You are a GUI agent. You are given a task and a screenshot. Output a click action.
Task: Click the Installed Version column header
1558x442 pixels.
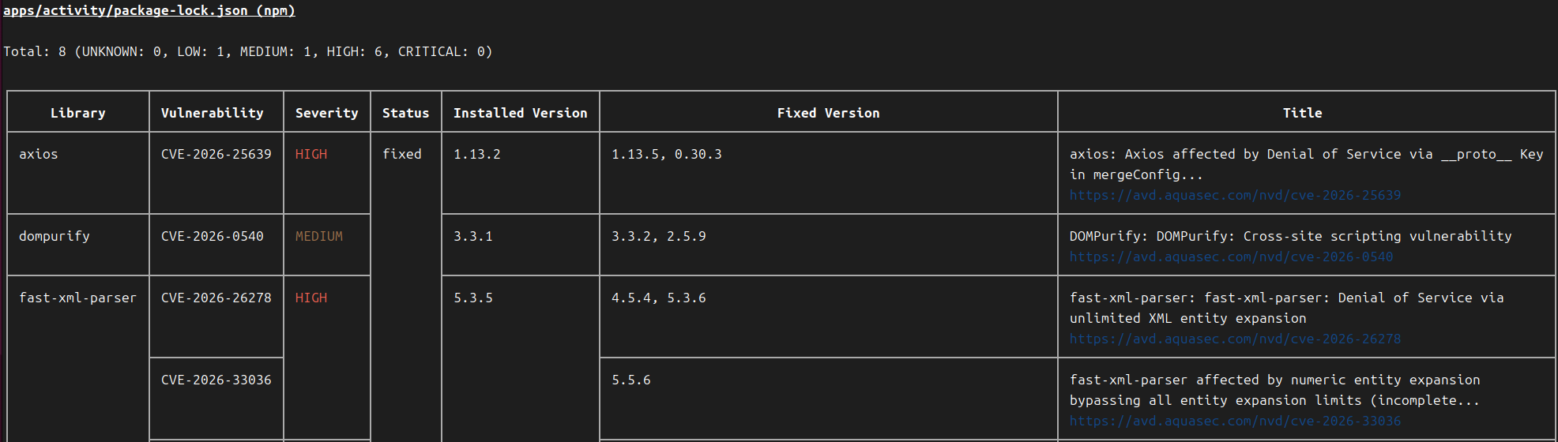[520, 113]
